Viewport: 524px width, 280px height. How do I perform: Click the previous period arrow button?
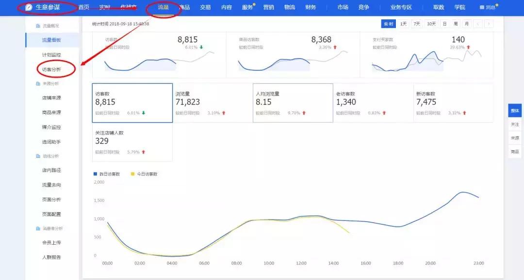pos(478,24)
